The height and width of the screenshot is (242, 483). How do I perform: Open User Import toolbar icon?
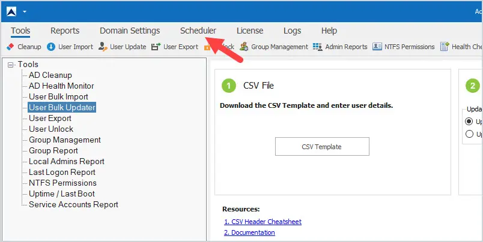[51, 47]
